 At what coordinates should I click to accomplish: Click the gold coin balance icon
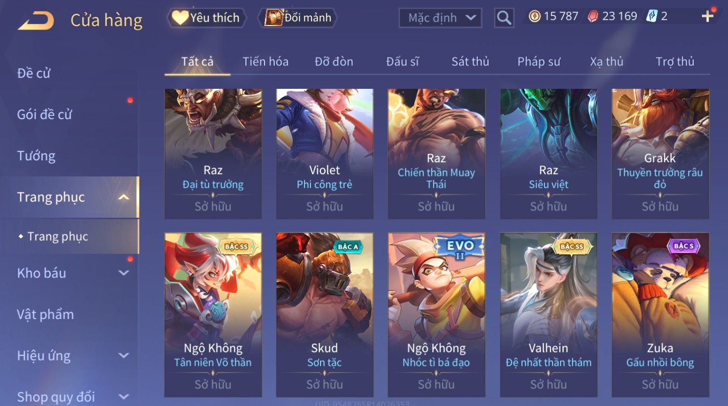tap(534, 16)
